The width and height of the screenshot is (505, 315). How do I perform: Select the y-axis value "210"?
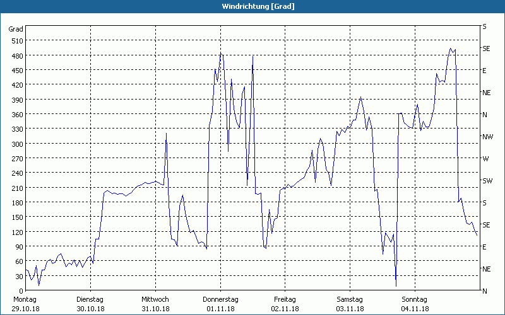[x=18, y=188]
